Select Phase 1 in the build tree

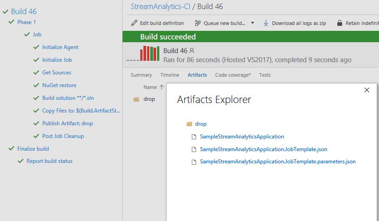[x=26, y=22]
